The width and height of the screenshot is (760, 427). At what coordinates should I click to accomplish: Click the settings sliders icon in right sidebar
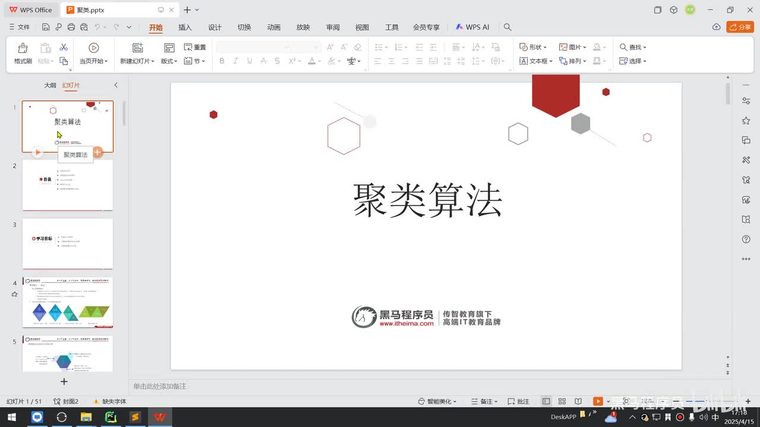pyautogui.click(x=746, y=101)
